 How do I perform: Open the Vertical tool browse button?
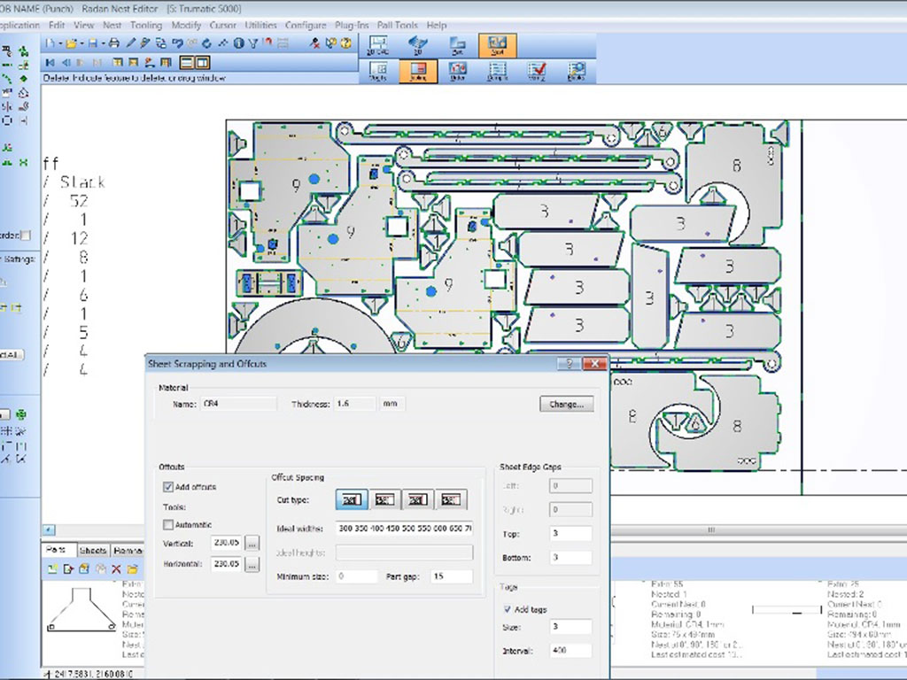pos(252,542)
